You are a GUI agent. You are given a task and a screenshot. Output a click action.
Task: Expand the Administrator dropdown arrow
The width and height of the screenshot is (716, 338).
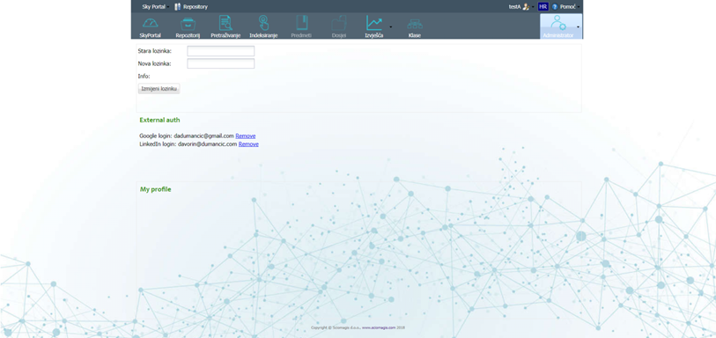coord(578,27)
